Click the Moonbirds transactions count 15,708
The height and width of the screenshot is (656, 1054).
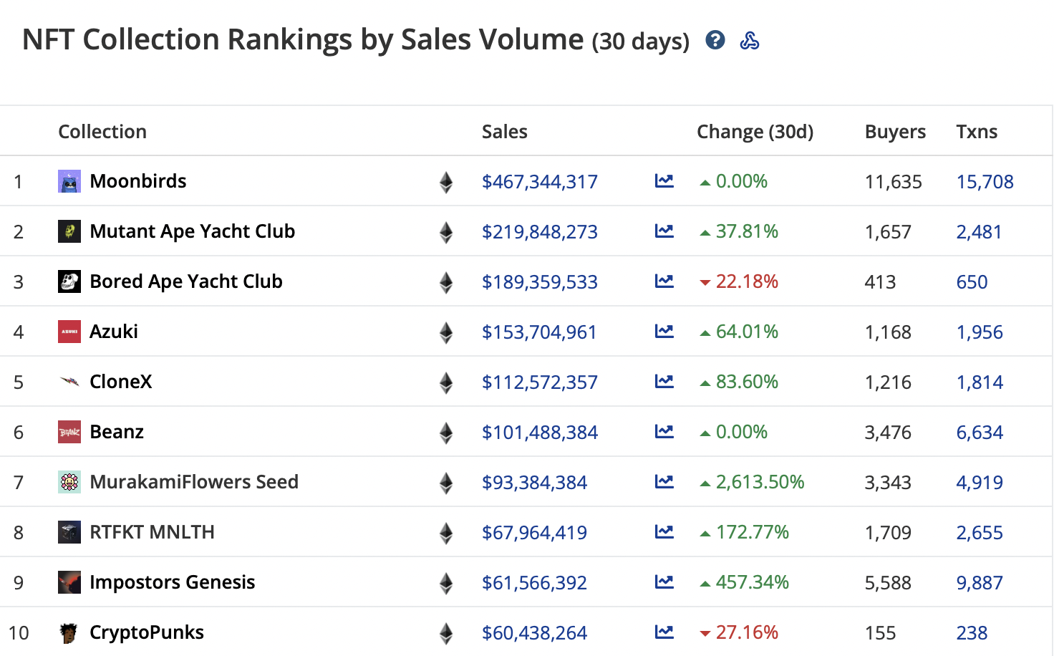[985, 182]
